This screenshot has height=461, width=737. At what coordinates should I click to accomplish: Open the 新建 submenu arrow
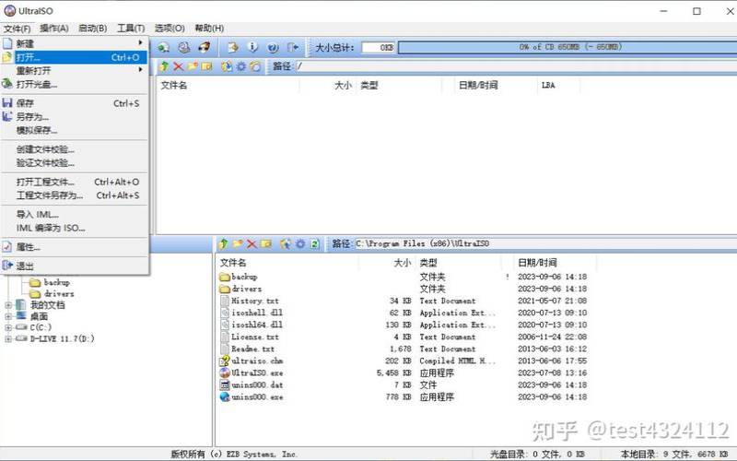click(140, 43)
